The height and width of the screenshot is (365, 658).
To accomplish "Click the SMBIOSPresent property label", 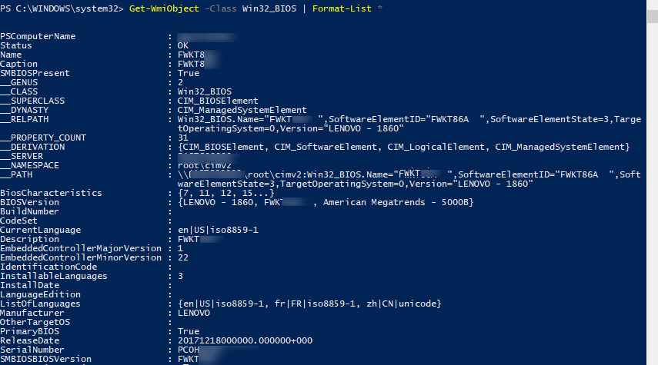I will tap(35, 73).
